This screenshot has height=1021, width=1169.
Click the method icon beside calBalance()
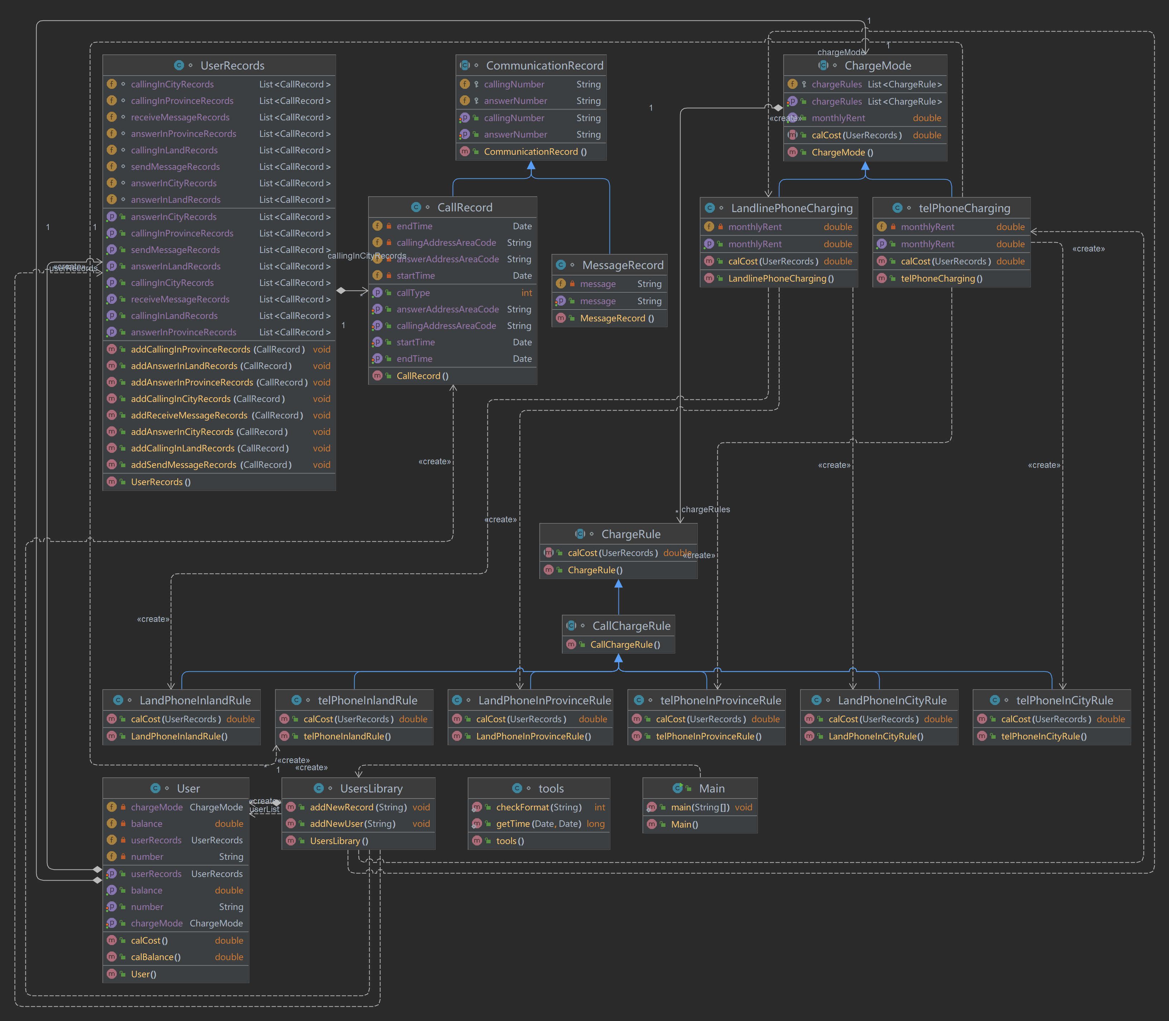click(x=112, y=957)
